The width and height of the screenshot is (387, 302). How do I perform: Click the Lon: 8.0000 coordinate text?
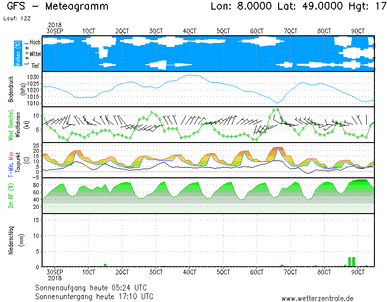coord(242,7)
